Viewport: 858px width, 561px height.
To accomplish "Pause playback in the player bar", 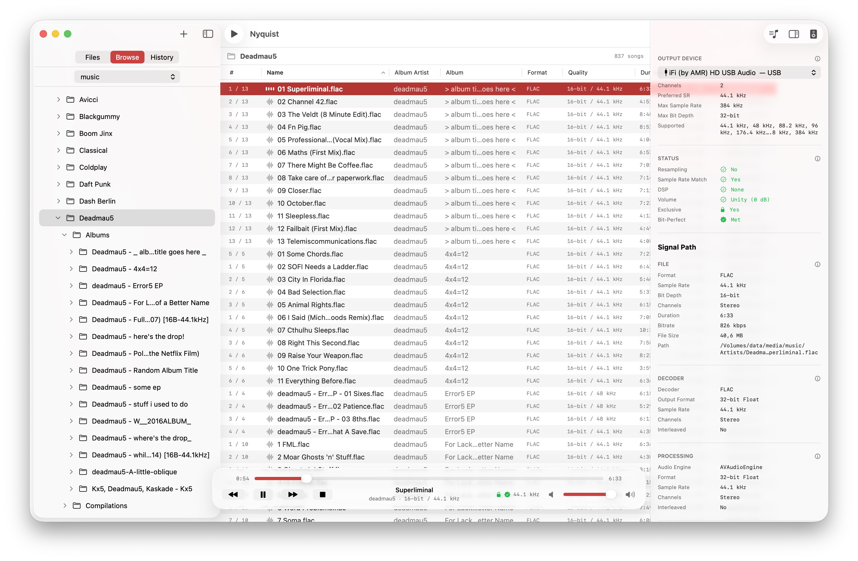I will [x=263, y=494].
